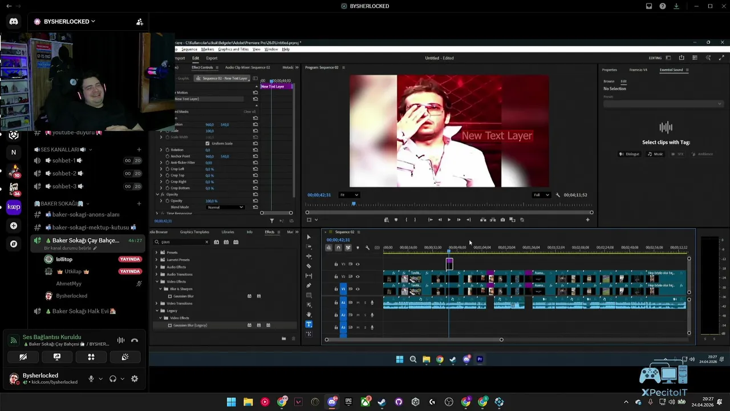Solo audio track A2

click(365, 315)
